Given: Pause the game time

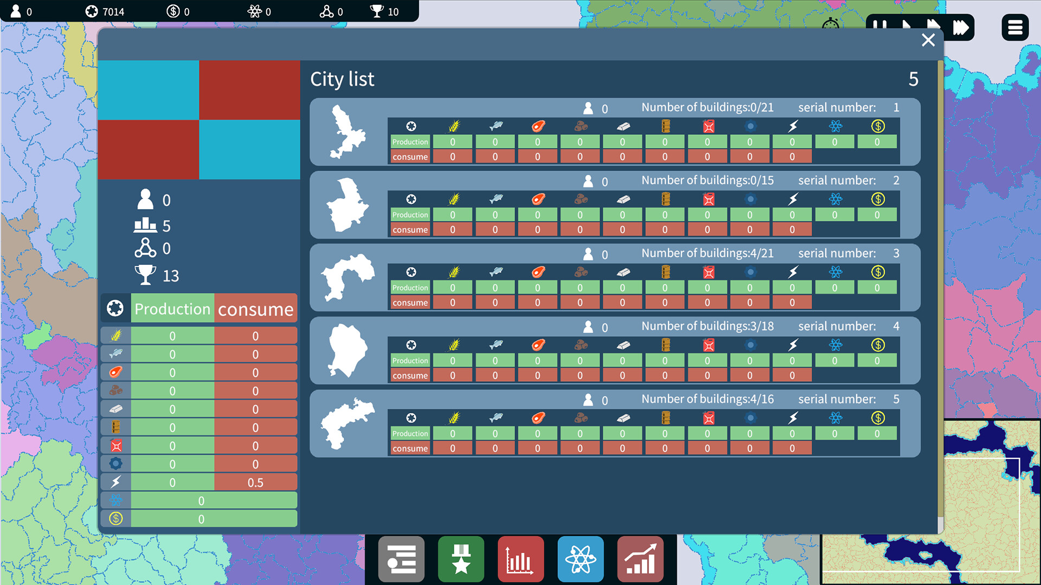Looking at the screenshot, I should pos(880,25).
